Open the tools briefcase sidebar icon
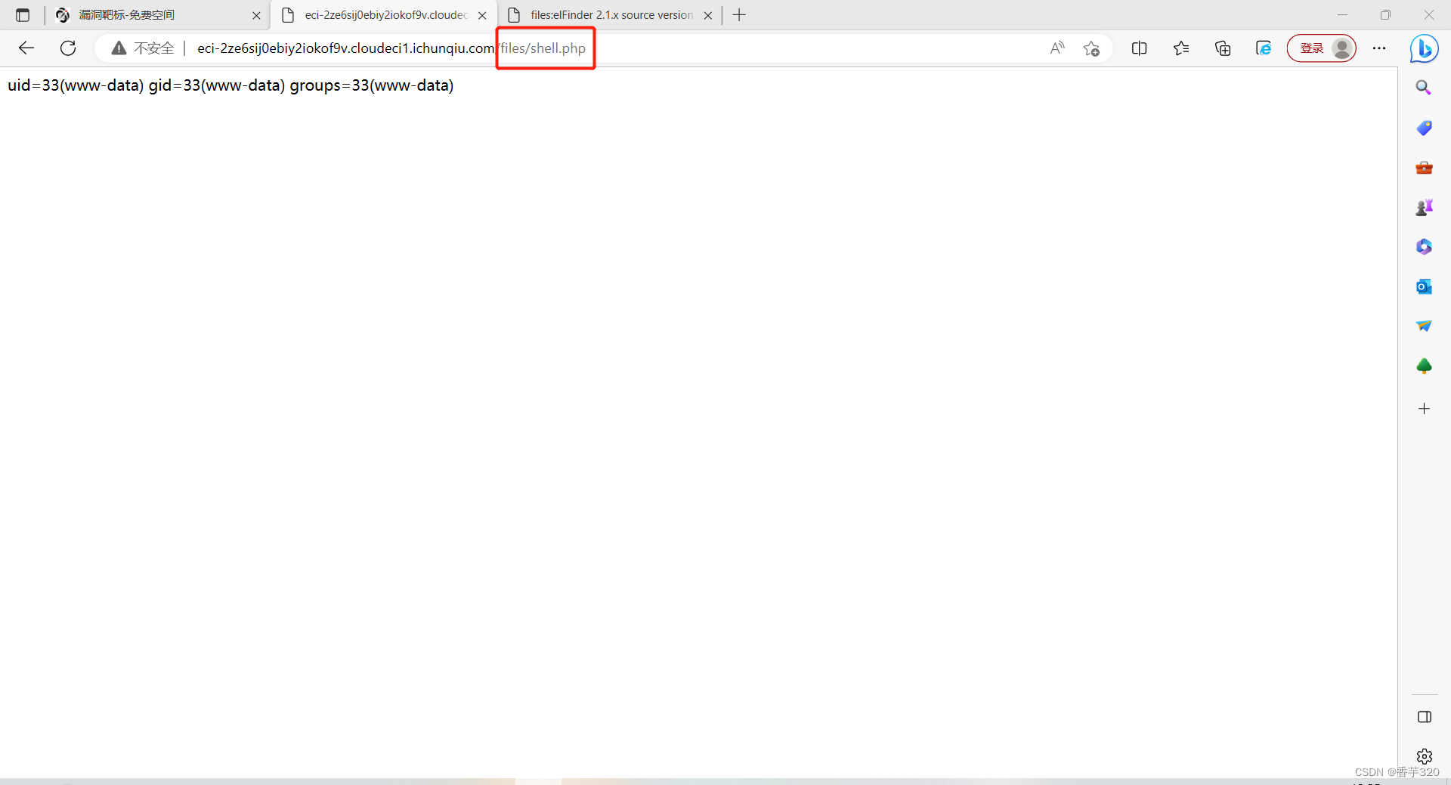The image size is (1451, 785). (1424, 168)
